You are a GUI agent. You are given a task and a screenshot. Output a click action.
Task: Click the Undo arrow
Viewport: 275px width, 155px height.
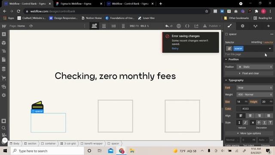167,26
